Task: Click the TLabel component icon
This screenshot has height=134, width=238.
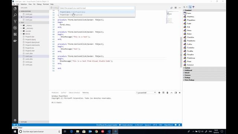Action: pyautogui.click(x=185, y=23)
